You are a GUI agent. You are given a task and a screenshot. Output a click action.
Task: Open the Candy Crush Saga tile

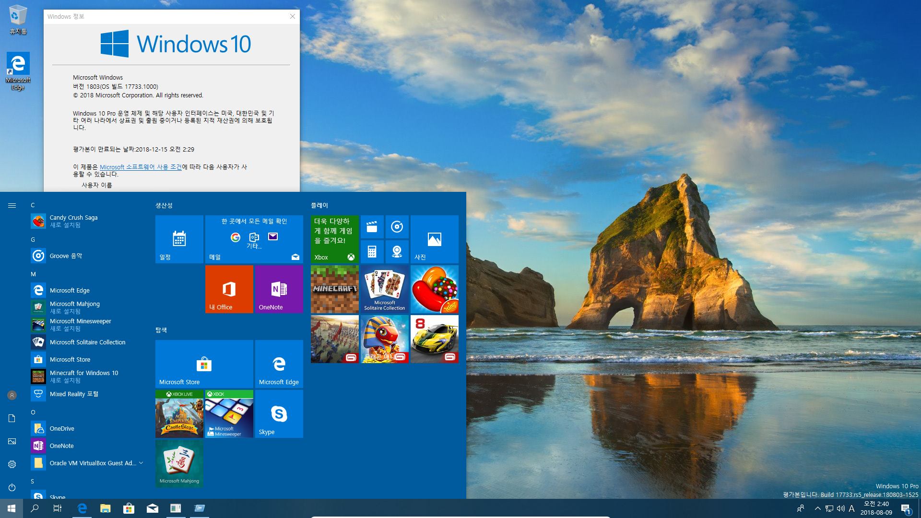pyautogui.click(x=435, y=289)
